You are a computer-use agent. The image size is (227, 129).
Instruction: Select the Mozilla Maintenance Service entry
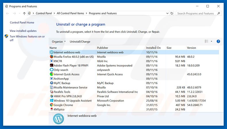coord(70,87)
